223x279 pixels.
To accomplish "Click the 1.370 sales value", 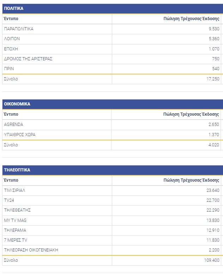I will click(214, 135).
